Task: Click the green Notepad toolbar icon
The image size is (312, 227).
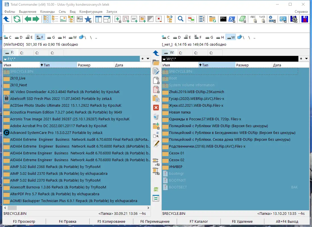Action: [242, 19]
